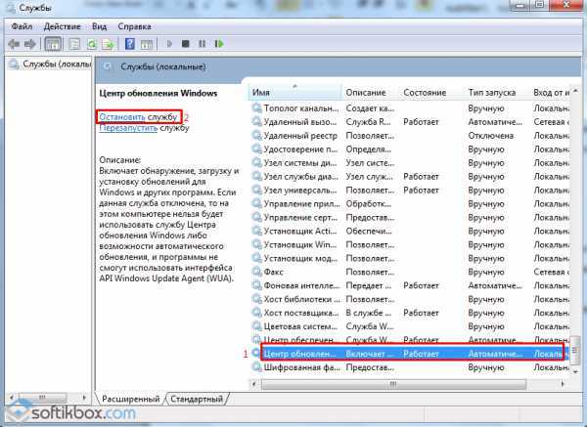Image resolution: width=587 pixels, height=427 pixels.
Task: Click the Stop service square icon
Action: (185, 44)
